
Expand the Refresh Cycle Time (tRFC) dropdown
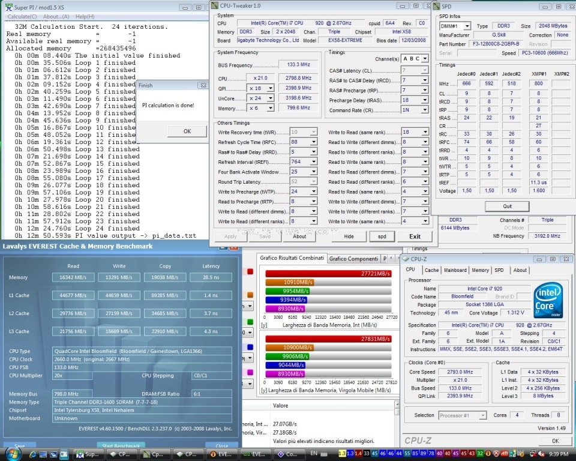click(x=313, y=142)
